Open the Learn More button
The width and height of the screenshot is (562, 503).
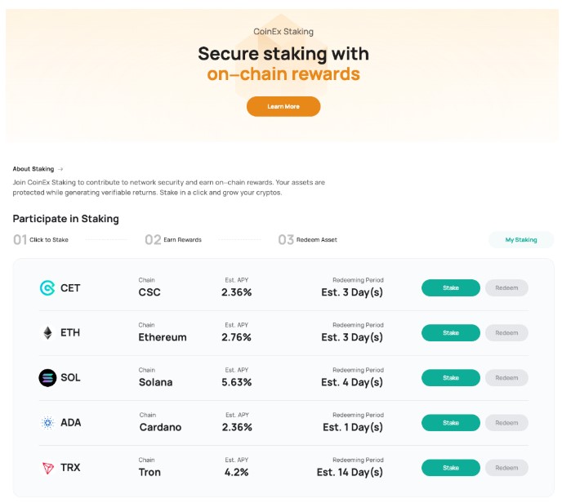(x=283, y=106)
